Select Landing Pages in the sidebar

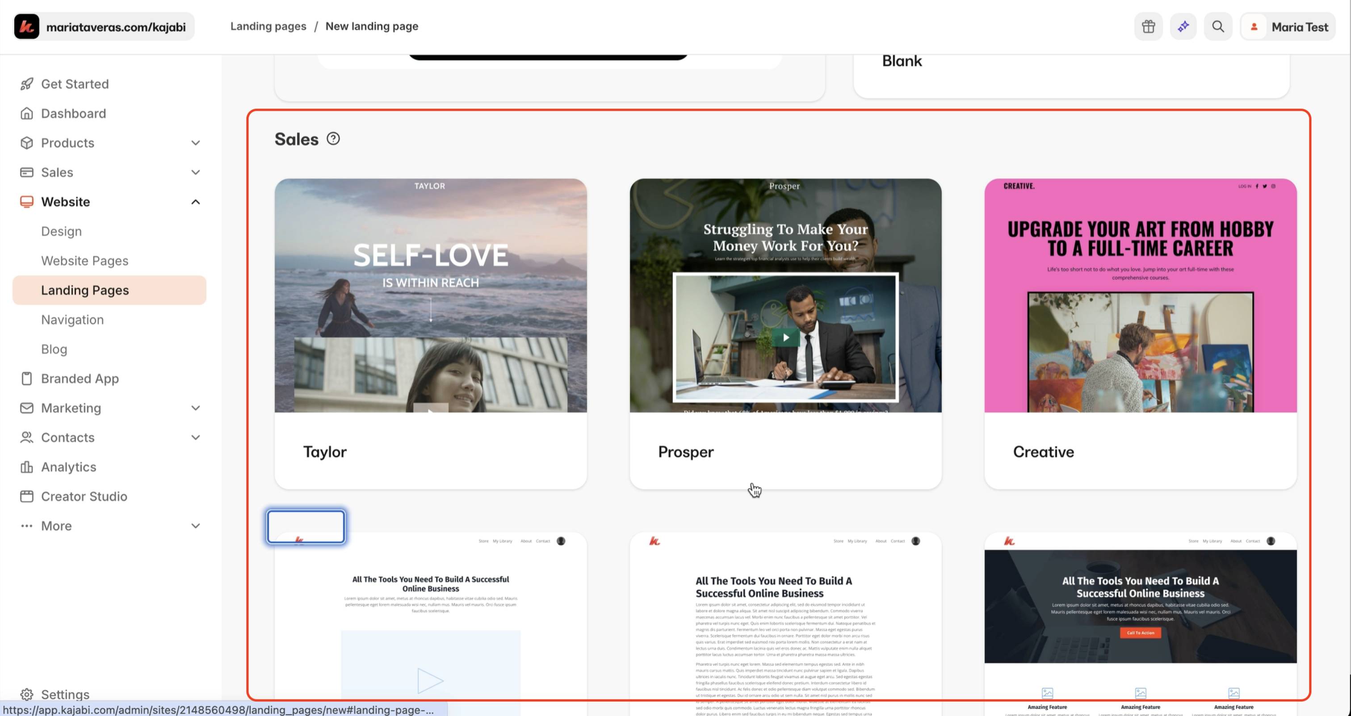[109, 290]
